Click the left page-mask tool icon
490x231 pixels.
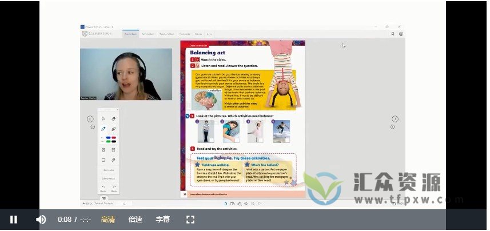(x=103, y=150)
